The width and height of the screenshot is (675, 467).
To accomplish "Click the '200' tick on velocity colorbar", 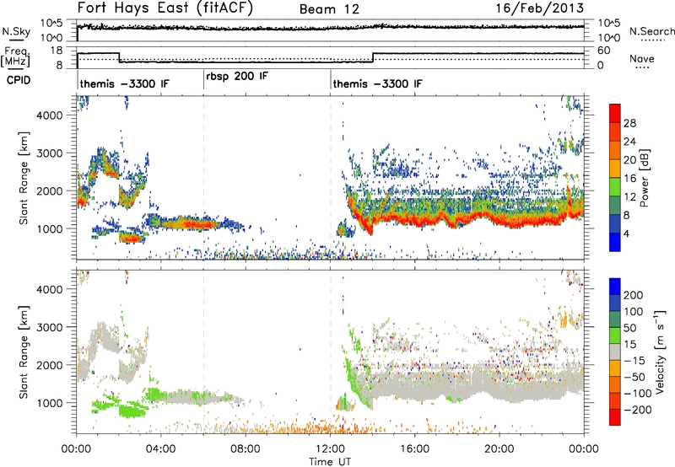I will [x=634, y=295].
